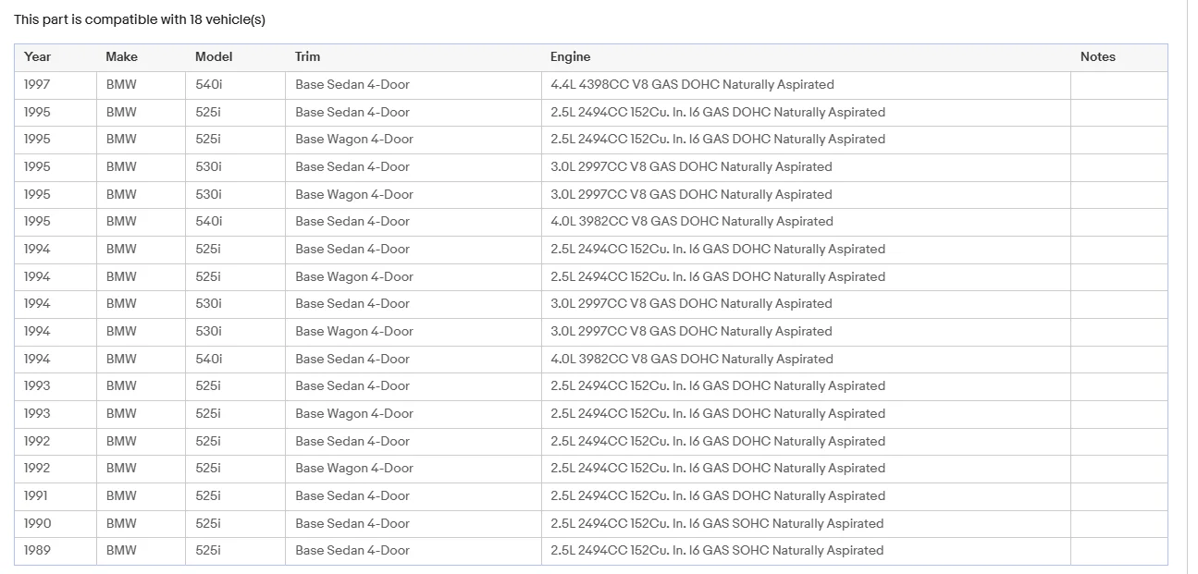Click the 1989 row's SOHC engine text
Image resolution: width=1198 pixels, height=574 pixels.
click(x=717, y=551)
